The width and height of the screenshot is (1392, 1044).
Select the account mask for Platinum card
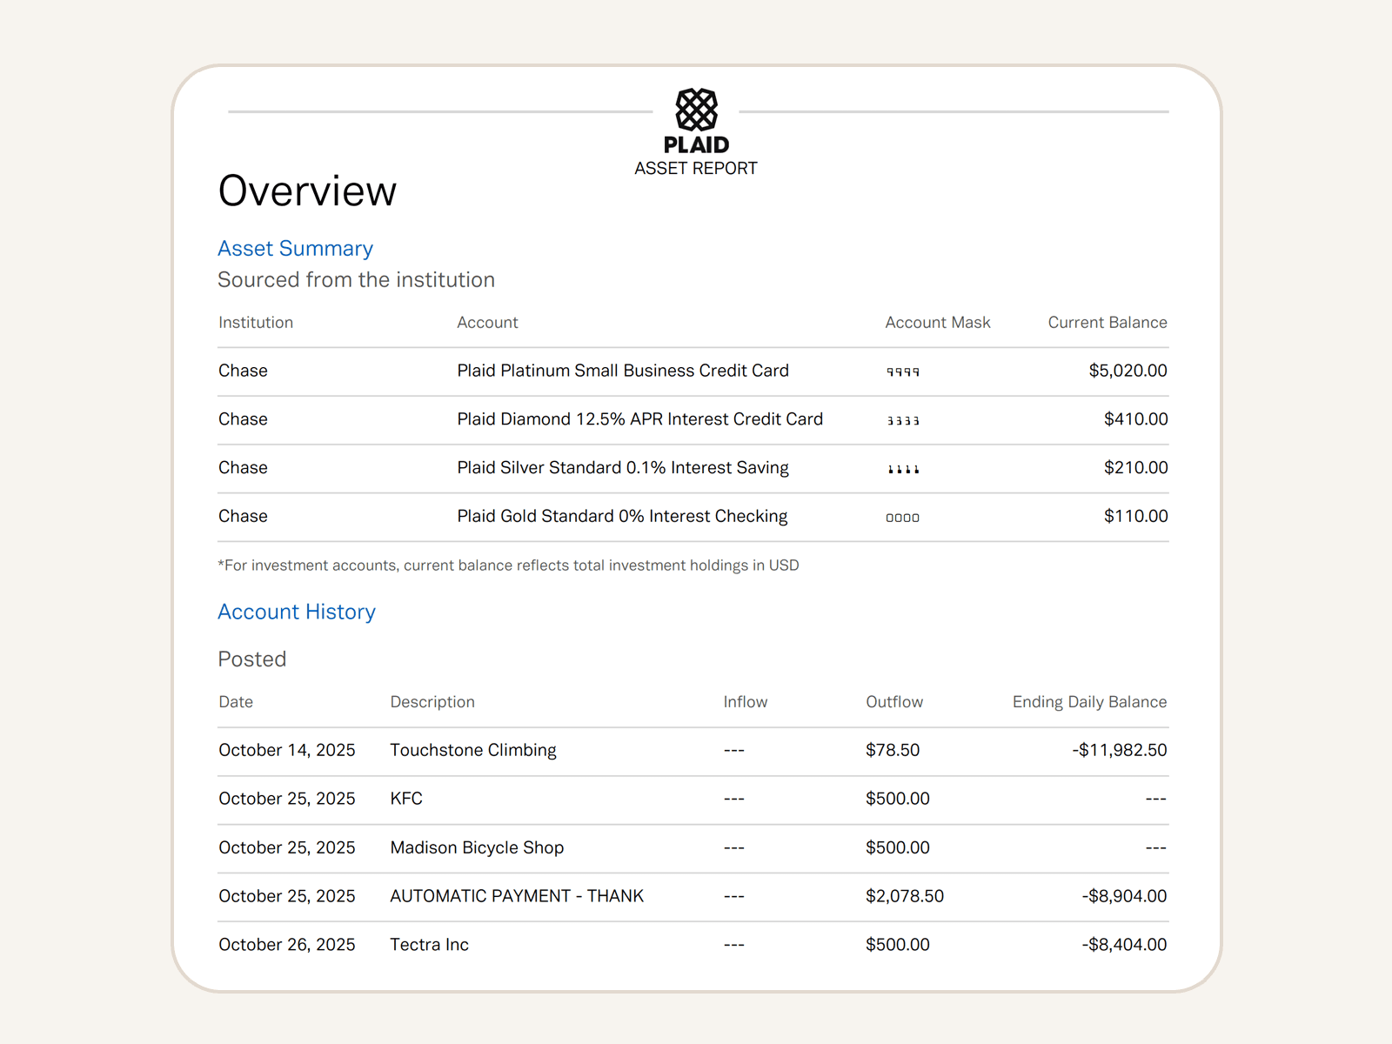902,371
